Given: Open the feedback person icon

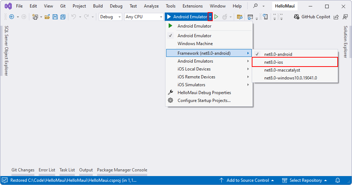Looking at the screenshot, I should [x=345, y=17].
